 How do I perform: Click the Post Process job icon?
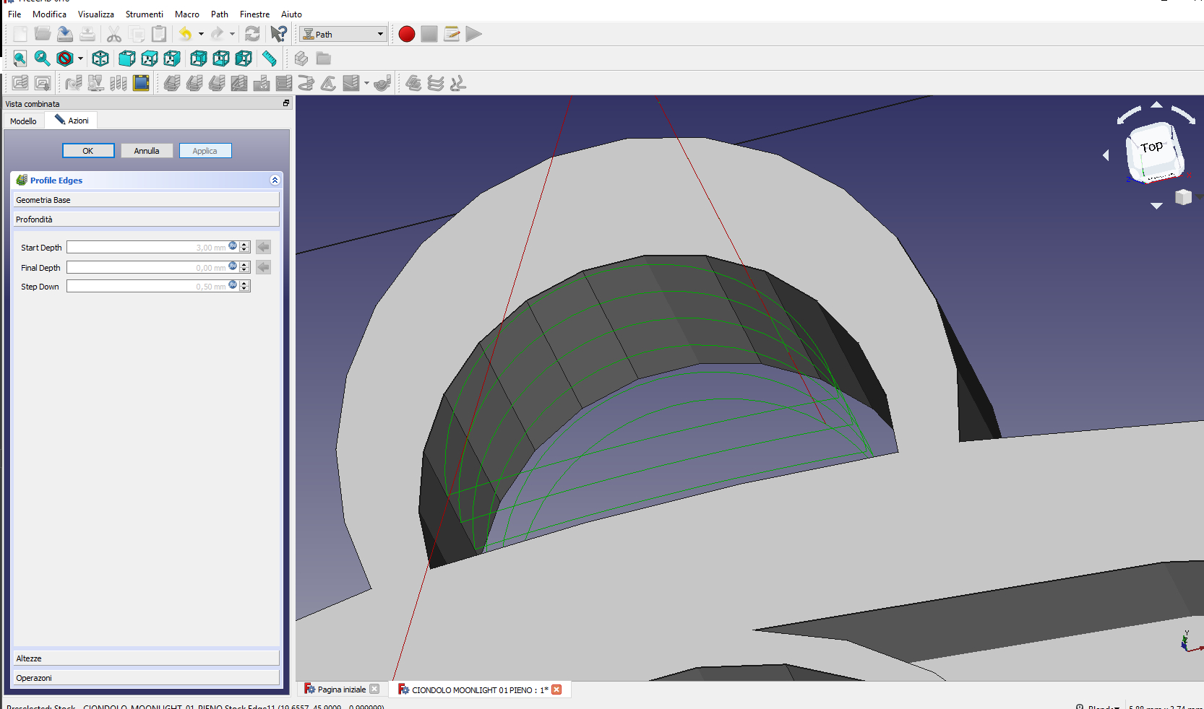(x=43, y=83)
